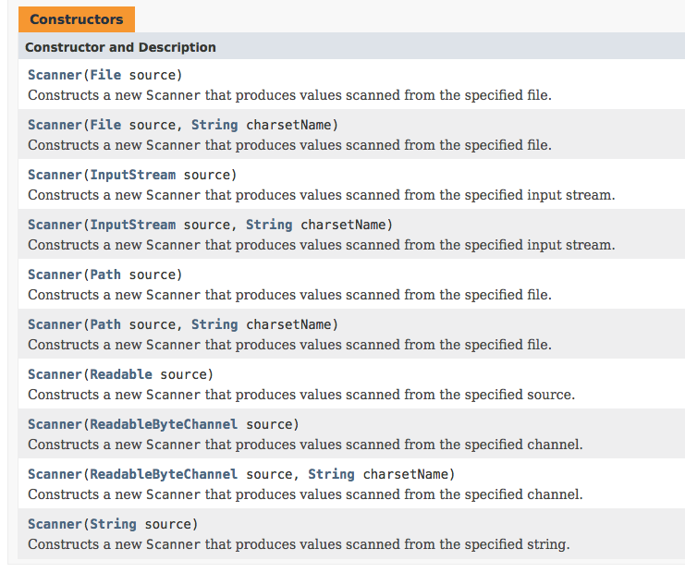Click String type in File, charsetName constructor

coord(214,125)
